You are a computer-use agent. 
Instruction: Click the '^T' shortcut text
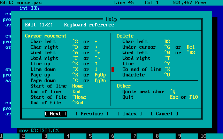point(167,58)
